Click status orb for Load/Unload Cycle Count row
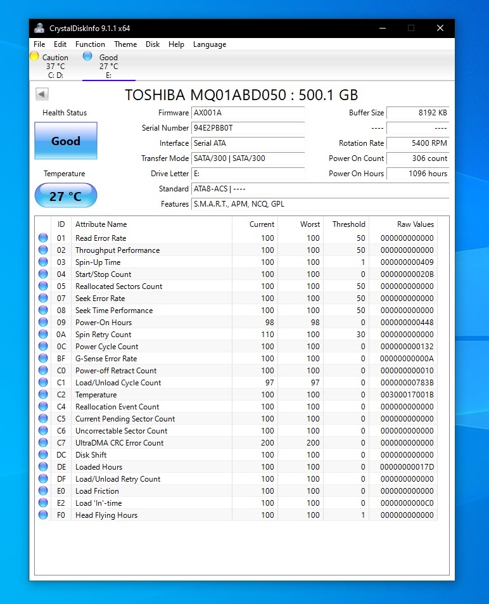489x604 pixels. pyautogui.click(x=43, y=382)
